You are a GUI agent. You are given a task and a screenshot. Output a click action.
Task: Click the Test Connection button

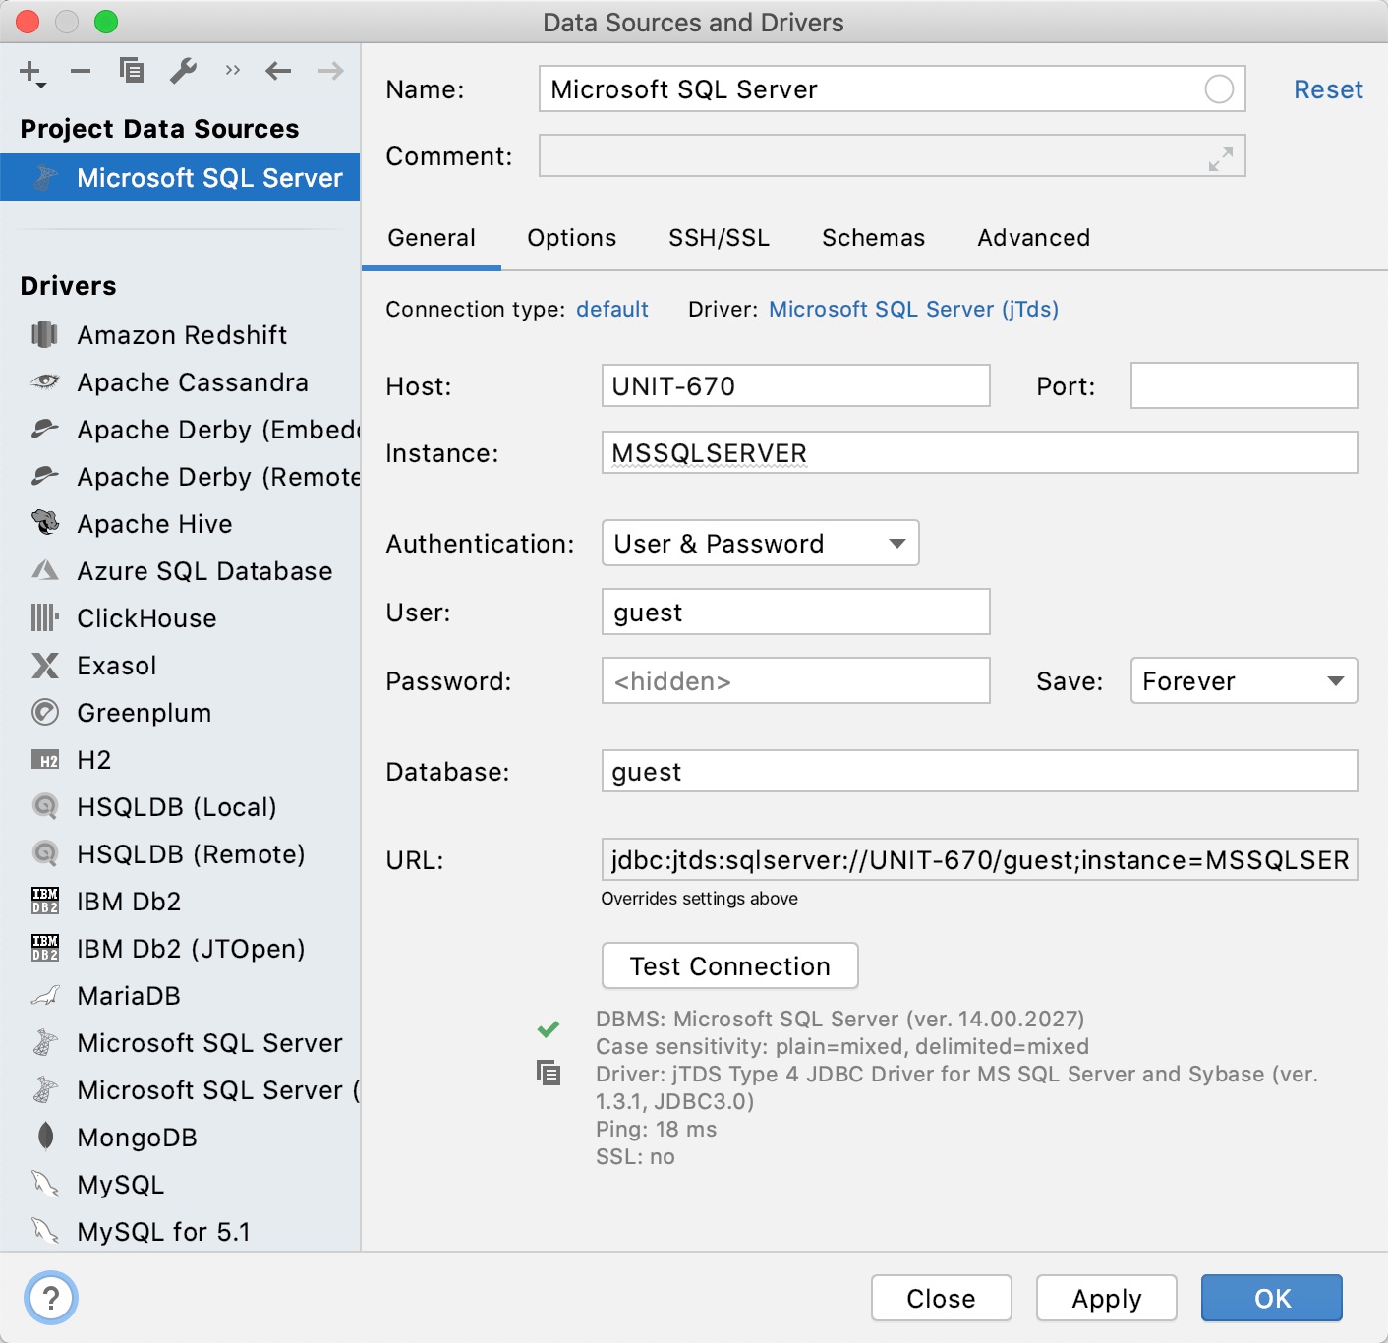pyautogui.click(x=730, y=966)
